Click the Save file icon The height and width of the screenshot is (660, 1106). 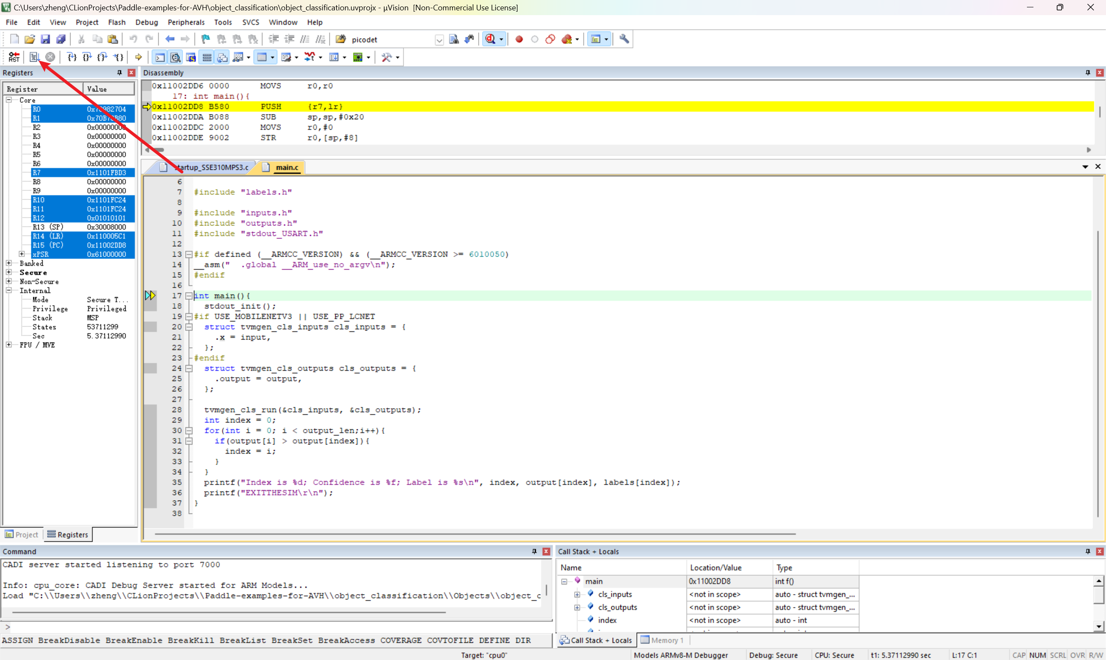click(x=45, y=39)
